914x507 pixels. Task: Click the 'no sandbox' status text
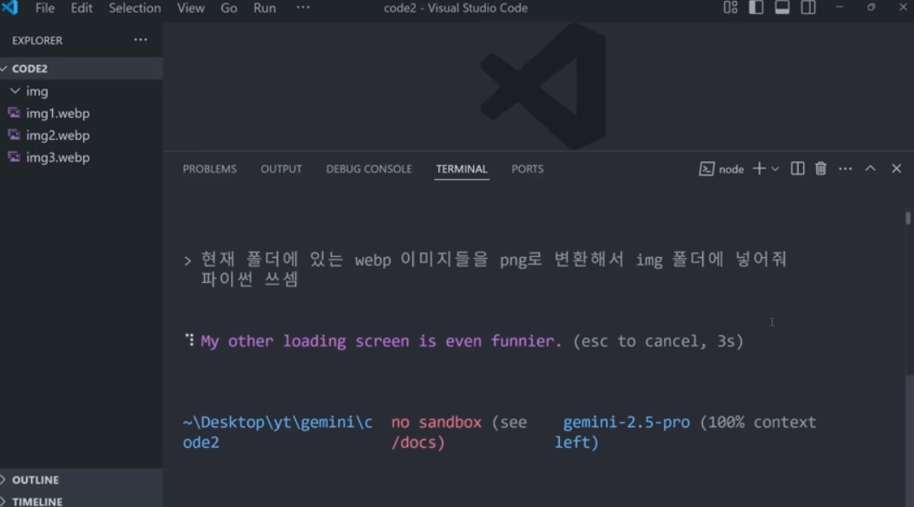tap(437, 422)
